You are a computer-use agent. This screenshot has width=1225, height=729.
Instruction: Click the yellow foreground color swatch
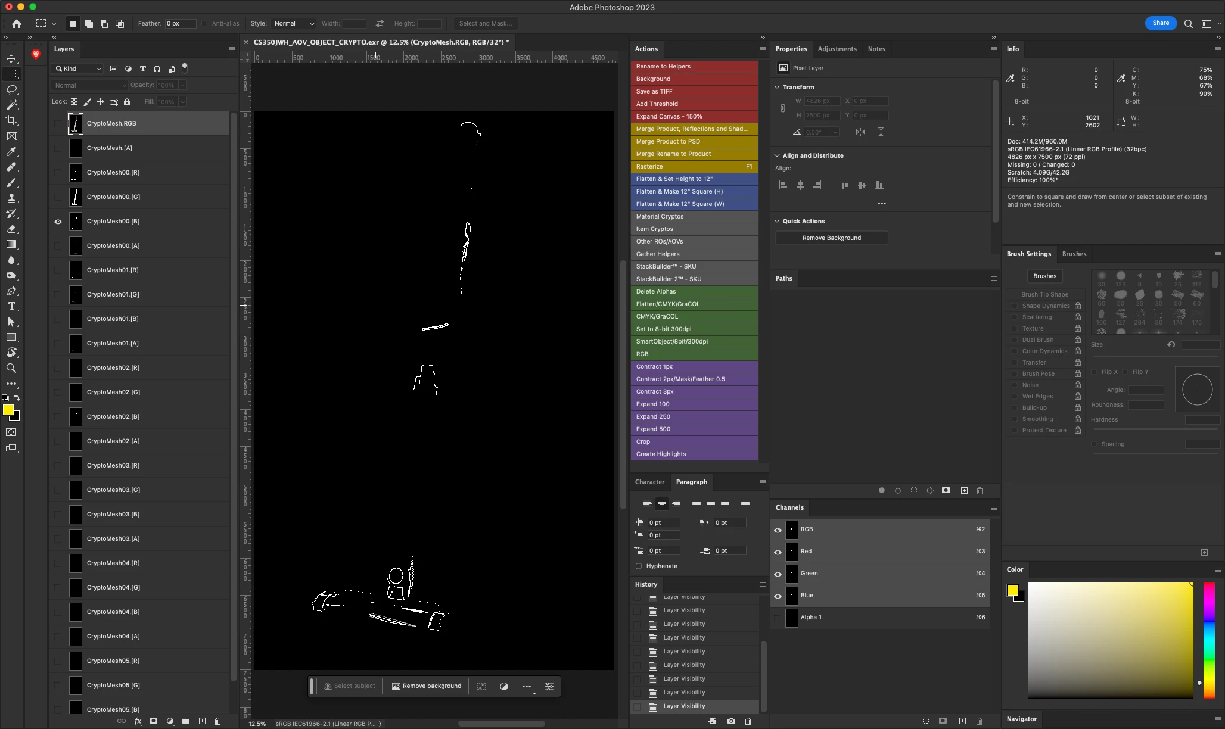pos(8,410)
